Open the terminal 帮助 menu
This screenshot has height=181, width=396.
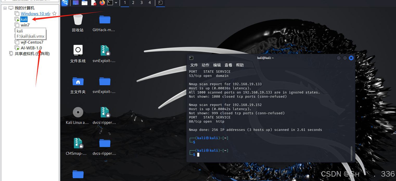pyautogui.click(x=240, y=65)
